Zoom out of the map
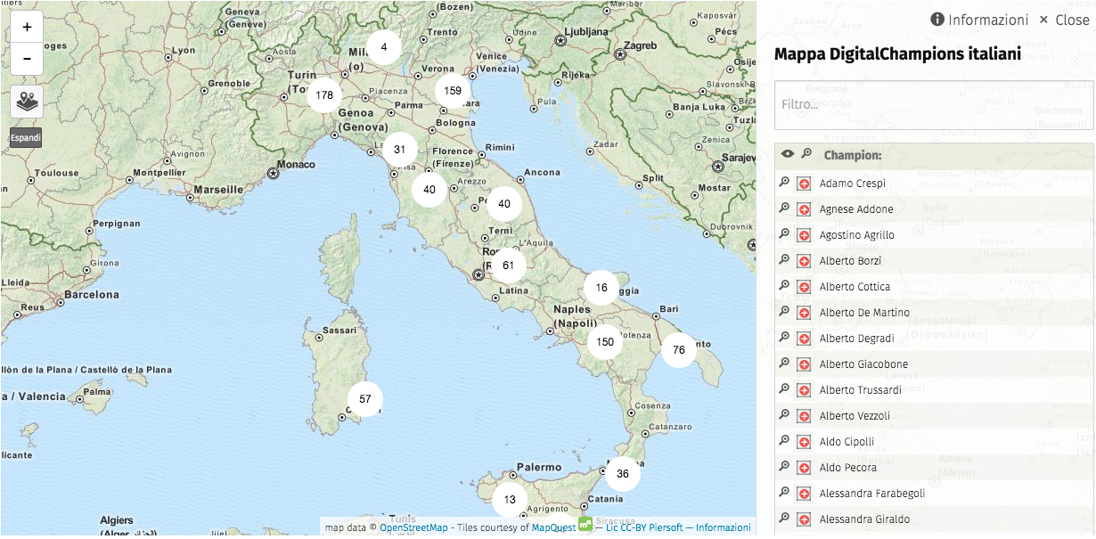Image resolution: width=1096 pixels, height=539 pixels. (27, 59)
